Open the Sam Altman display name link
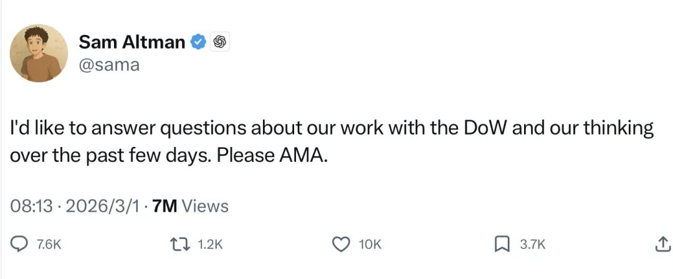The height and width of the screenshot is (279, 673). pyautogui.click(x=132, y=42)
